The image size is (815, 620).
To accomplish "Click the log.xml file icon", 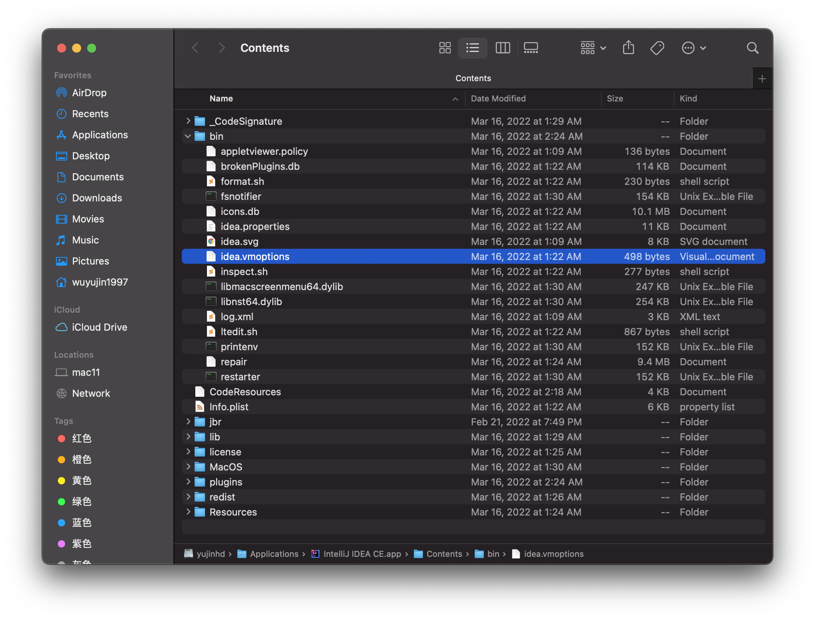I will pyautogui.click(x=211, y=316).
